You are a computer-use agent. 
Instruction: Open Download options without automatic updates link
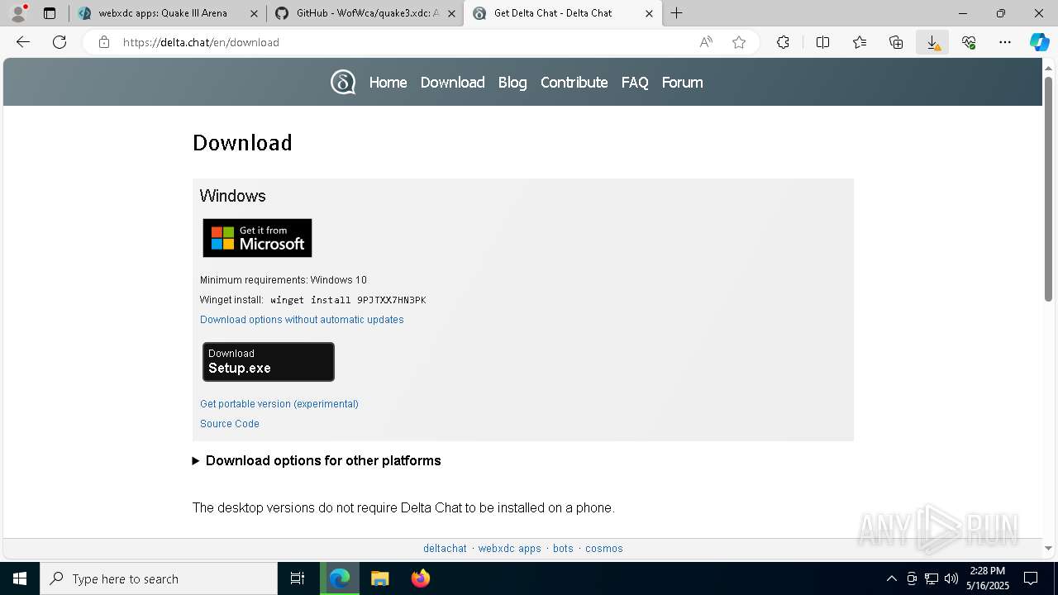[302, 320]
